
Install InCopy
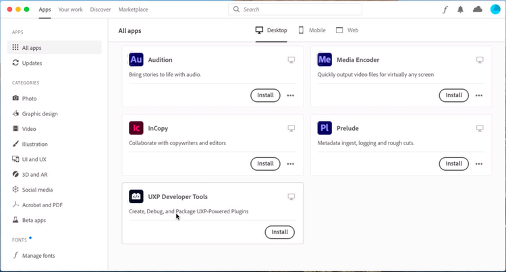point(265,164)
